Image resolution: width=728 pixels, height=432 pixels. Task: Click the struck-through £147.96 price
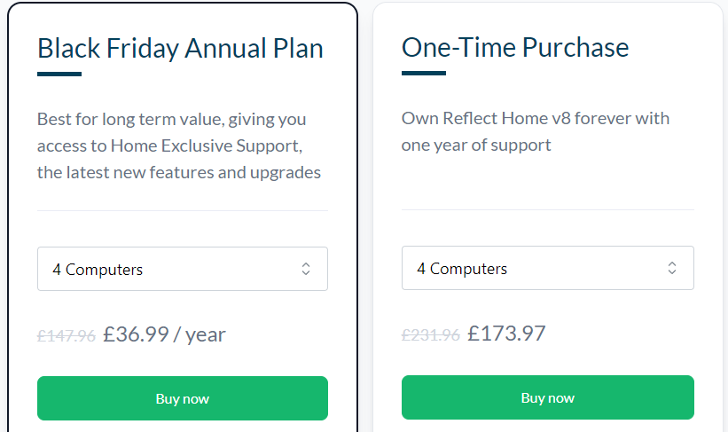(67, 336)
